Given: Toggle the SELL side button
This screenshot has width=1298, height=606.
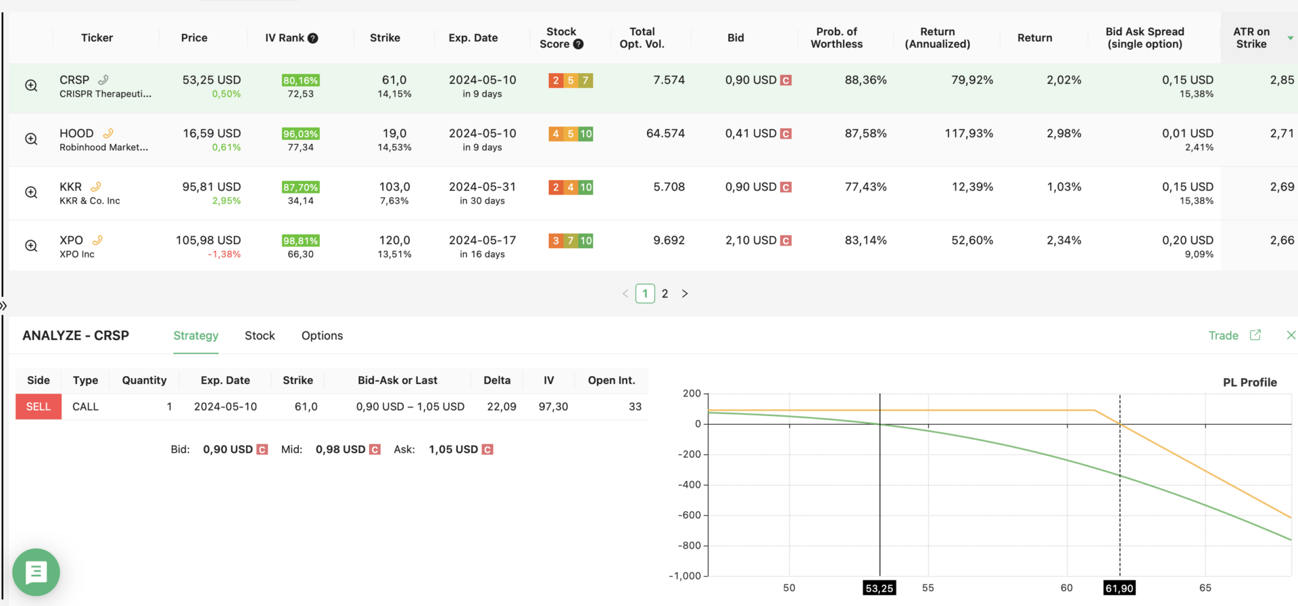Looking at the screenshot, I should pos(39,406).
